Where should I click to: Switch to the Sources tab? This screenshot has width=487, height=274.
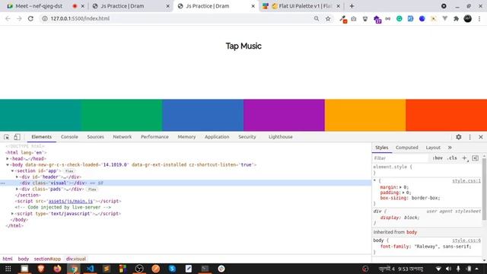click(x=95, y=137)
